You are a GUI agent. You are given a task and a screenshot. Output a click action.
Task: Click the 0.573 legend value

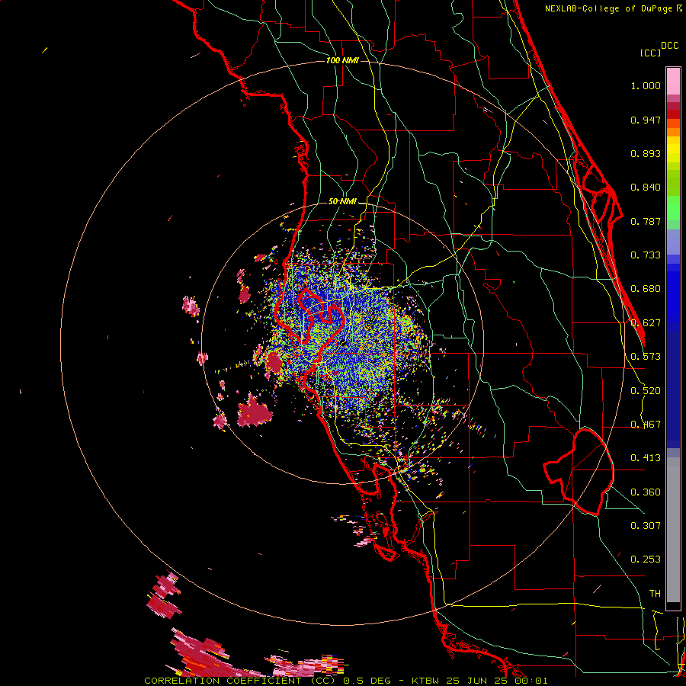(646, 357)
